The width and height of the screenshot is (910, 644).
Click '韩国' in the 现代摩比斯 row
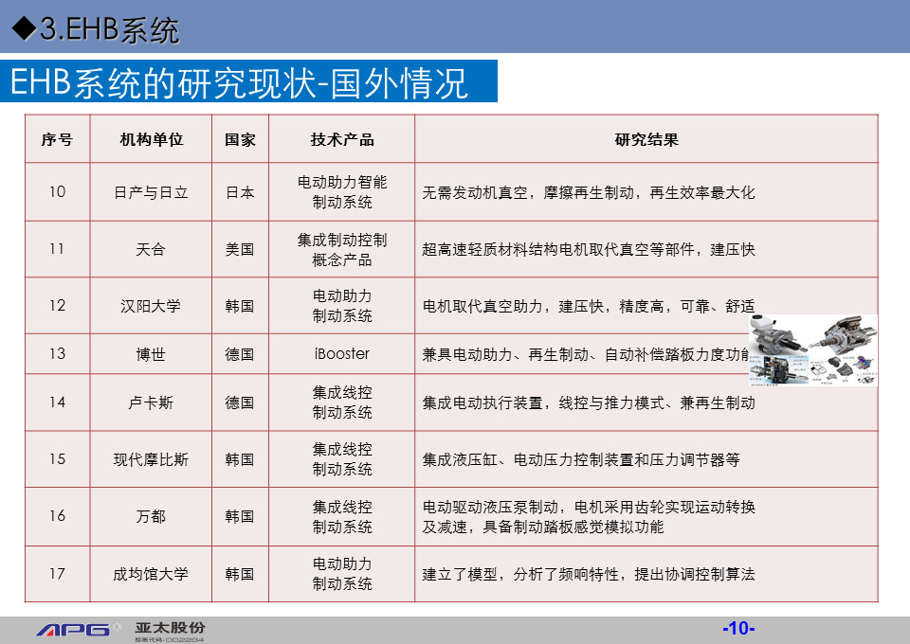pyautogui.click(x=240, y=459)
